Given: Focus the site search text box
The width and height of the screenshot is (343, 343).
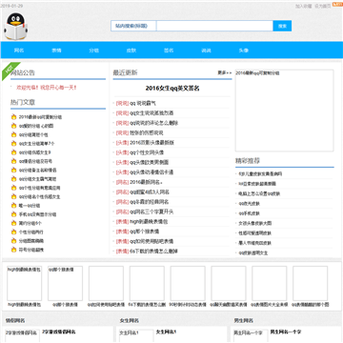Looking at the screenshot, I should point(214,26).
